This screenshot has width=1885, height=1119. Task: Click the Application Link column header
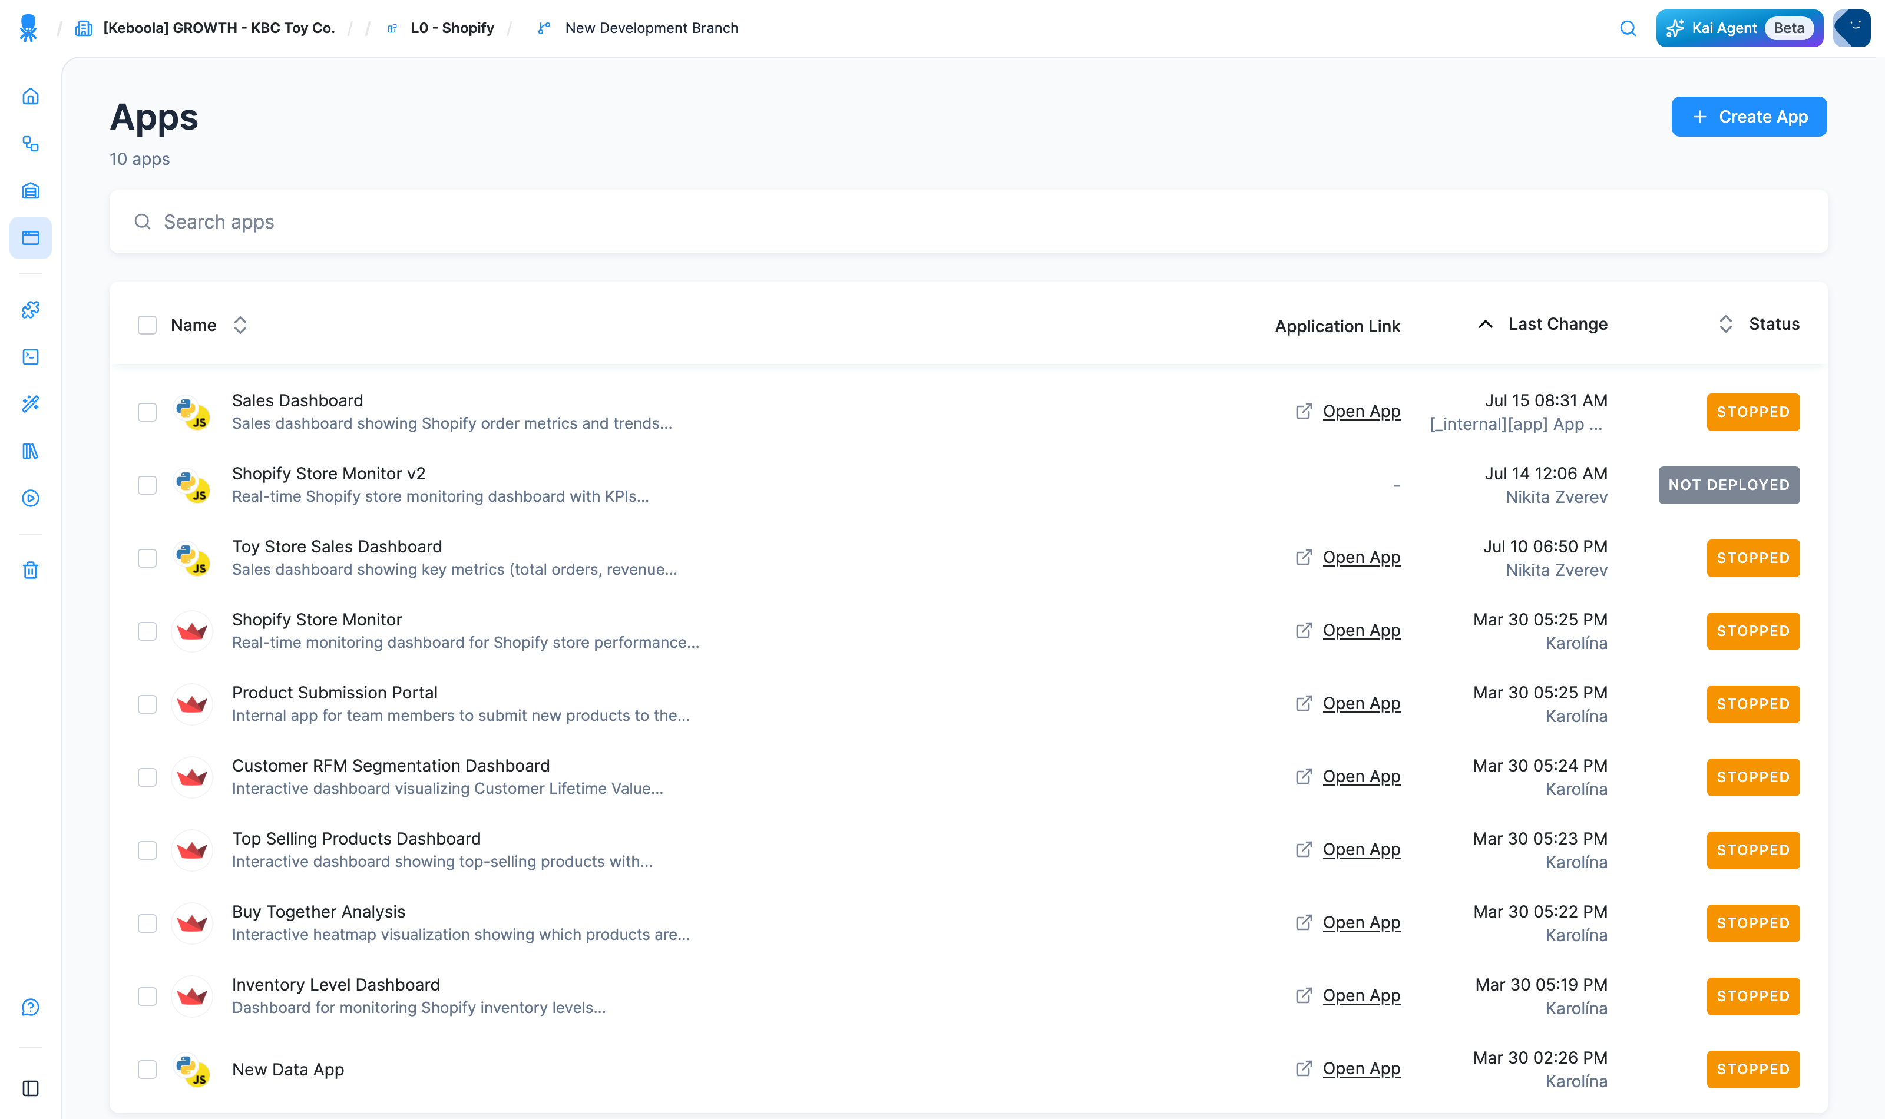(x=1337, y=326)
